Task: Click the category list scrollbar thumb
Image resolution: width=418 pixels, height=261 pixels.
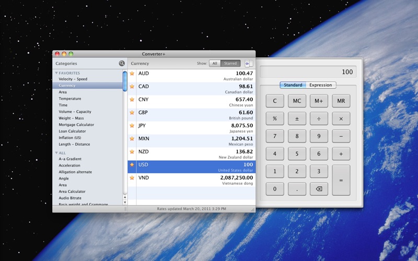Action: pyautogui.click(x=125, y=81)
